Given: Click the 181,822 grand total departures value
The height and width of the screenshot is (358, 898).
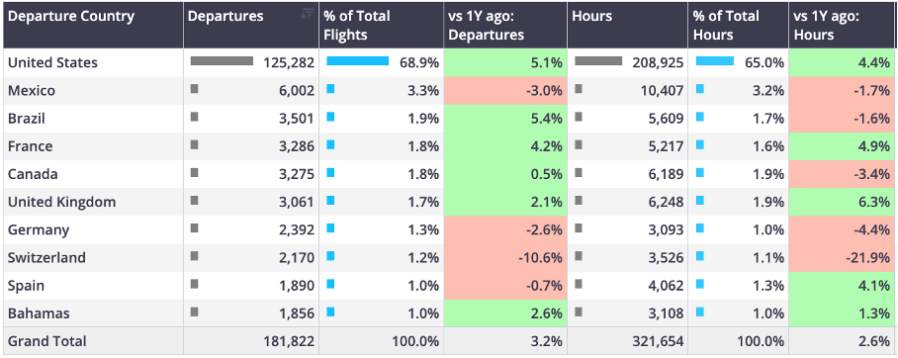Looking at the screenshot, I should pos(289,341).
